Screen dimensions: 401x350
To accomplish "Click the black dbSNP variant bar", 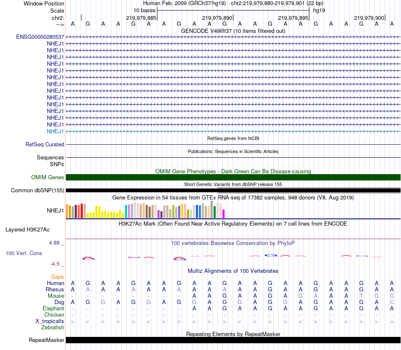I will coord(233,190).
